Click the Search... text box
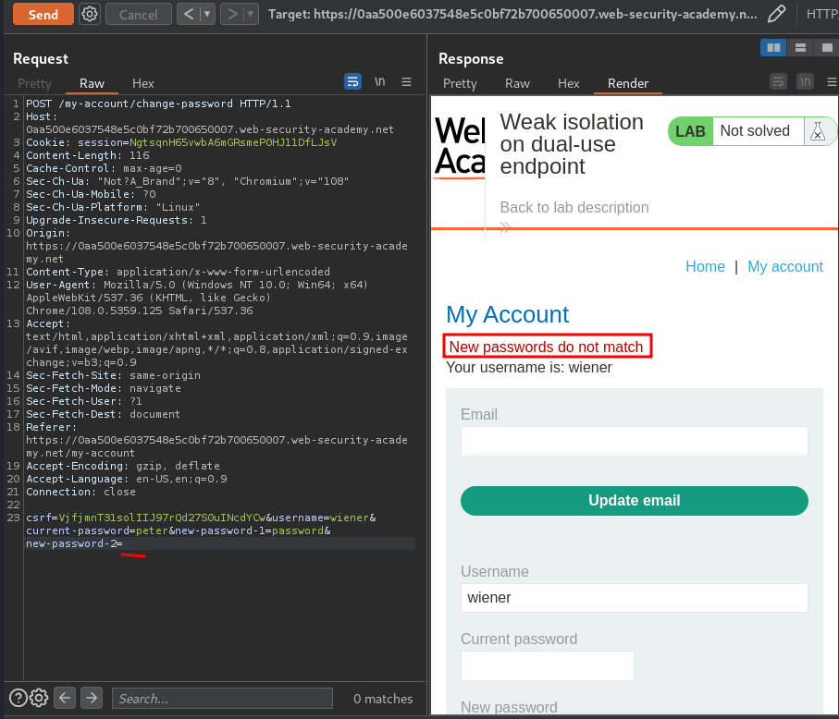The image size is (839, 719). coord(222,698)
